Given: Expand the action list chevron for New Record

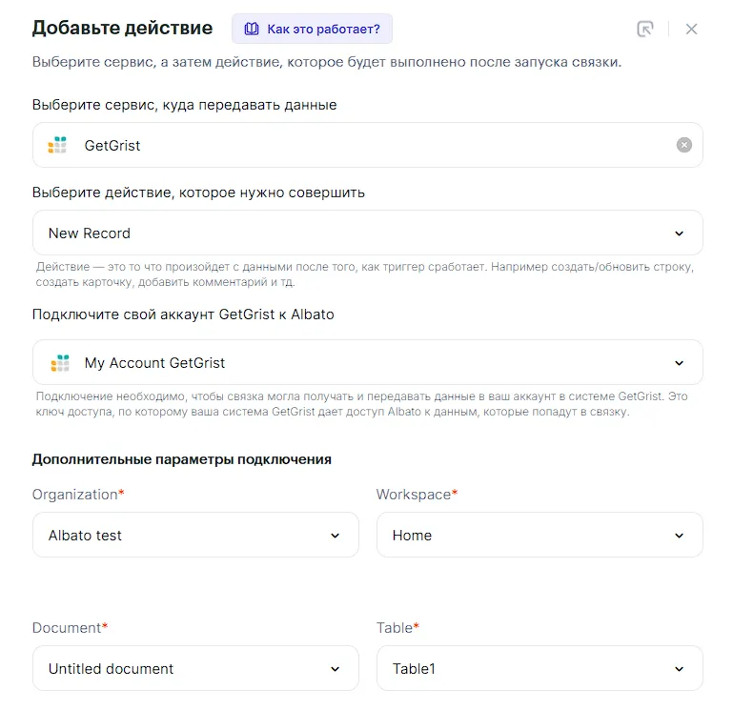Looking at the screenshot, I should pyautogui.click(x=680, y=233).
